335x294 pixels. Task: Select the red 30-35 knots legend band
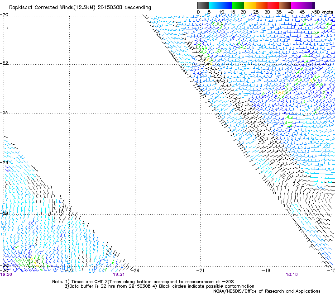(x=273, y=5)
